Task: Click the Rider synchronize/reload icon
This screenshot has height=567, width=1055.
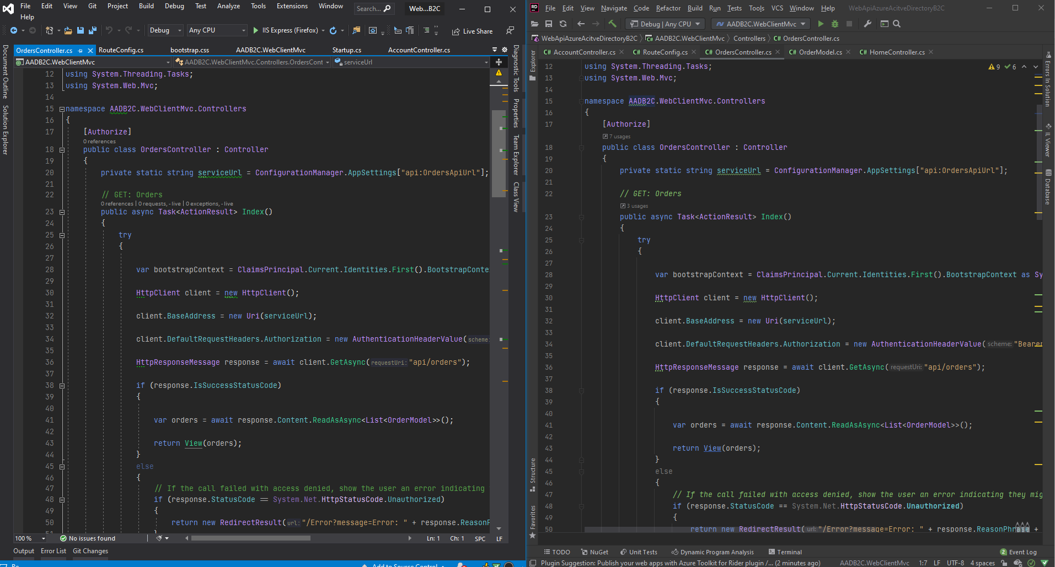Action: click(x=563, y=24)
